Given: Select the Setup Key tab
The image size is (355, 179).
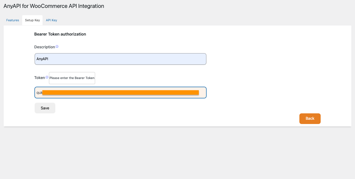Looking at the screenshot, I should (x=32, y=20).
